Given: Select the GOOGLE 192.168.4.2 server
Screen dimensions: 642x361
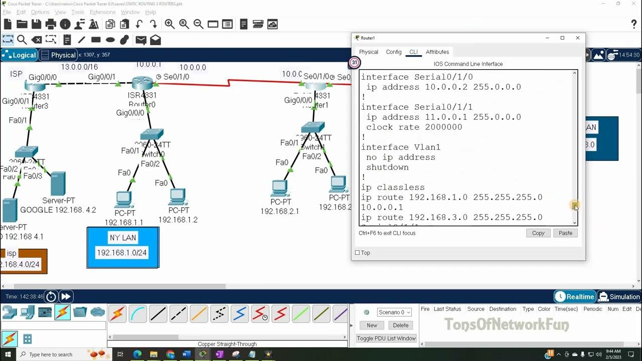Looking at the screenshot, I should (x=58, y=184).
